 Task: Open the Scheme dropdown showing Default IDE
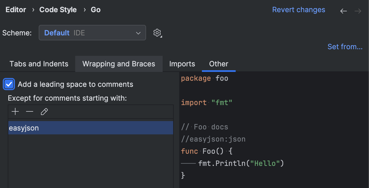tap(92, 33)
